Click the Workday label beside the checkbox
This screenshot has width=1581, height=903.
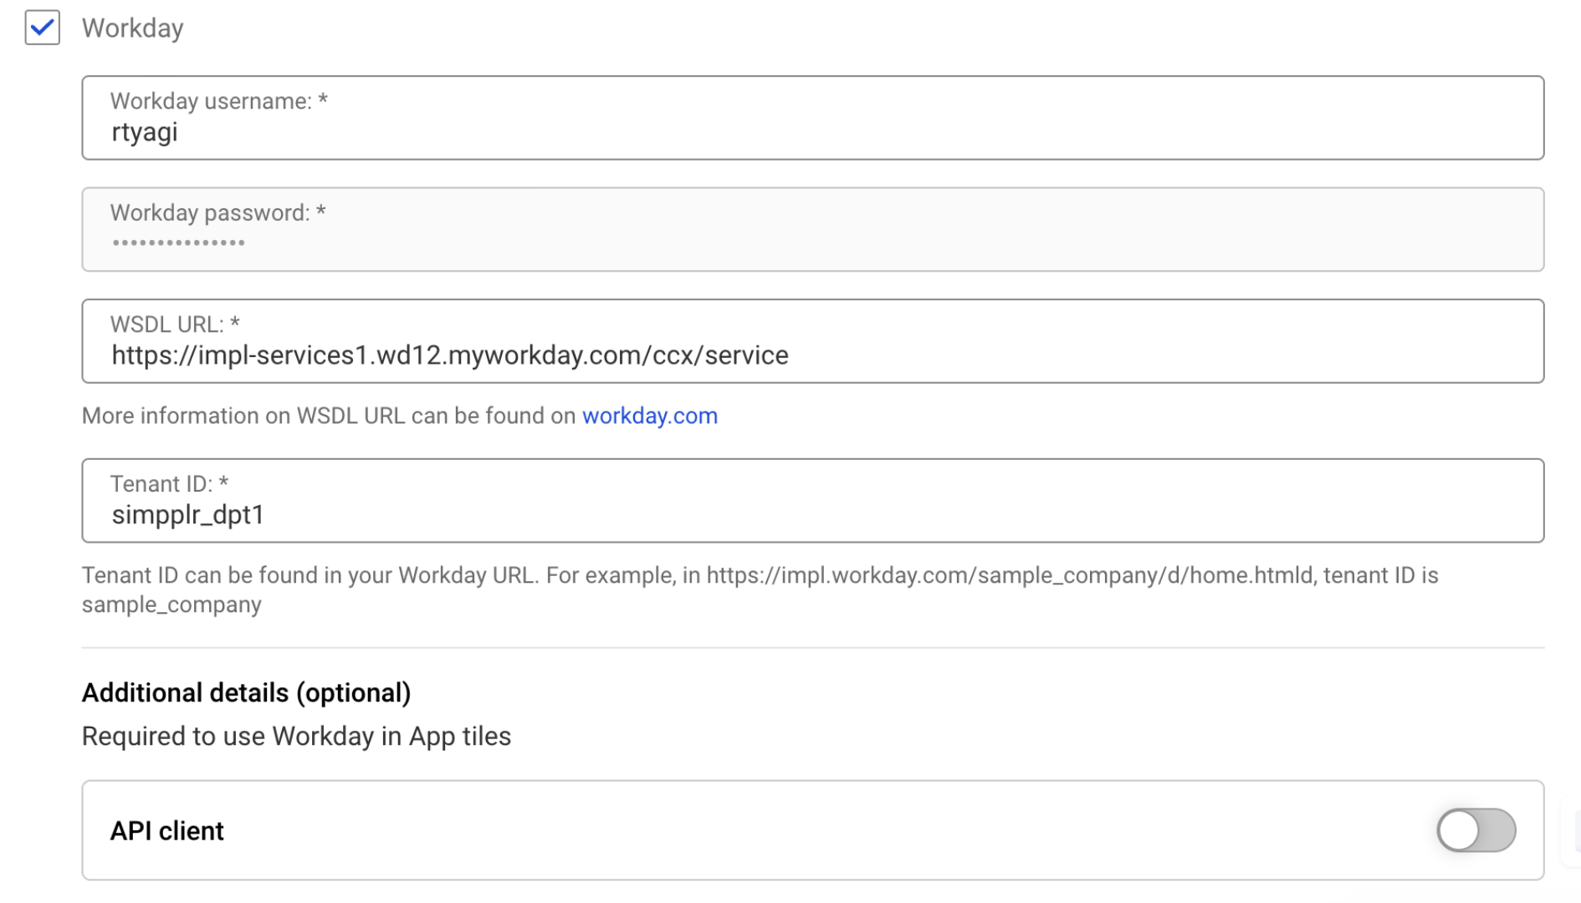click(133, 28)
